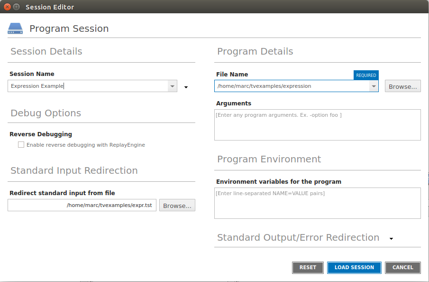Click Browse button for standard input file
This screenshot has width=429, height=282.
coord(177,205)
